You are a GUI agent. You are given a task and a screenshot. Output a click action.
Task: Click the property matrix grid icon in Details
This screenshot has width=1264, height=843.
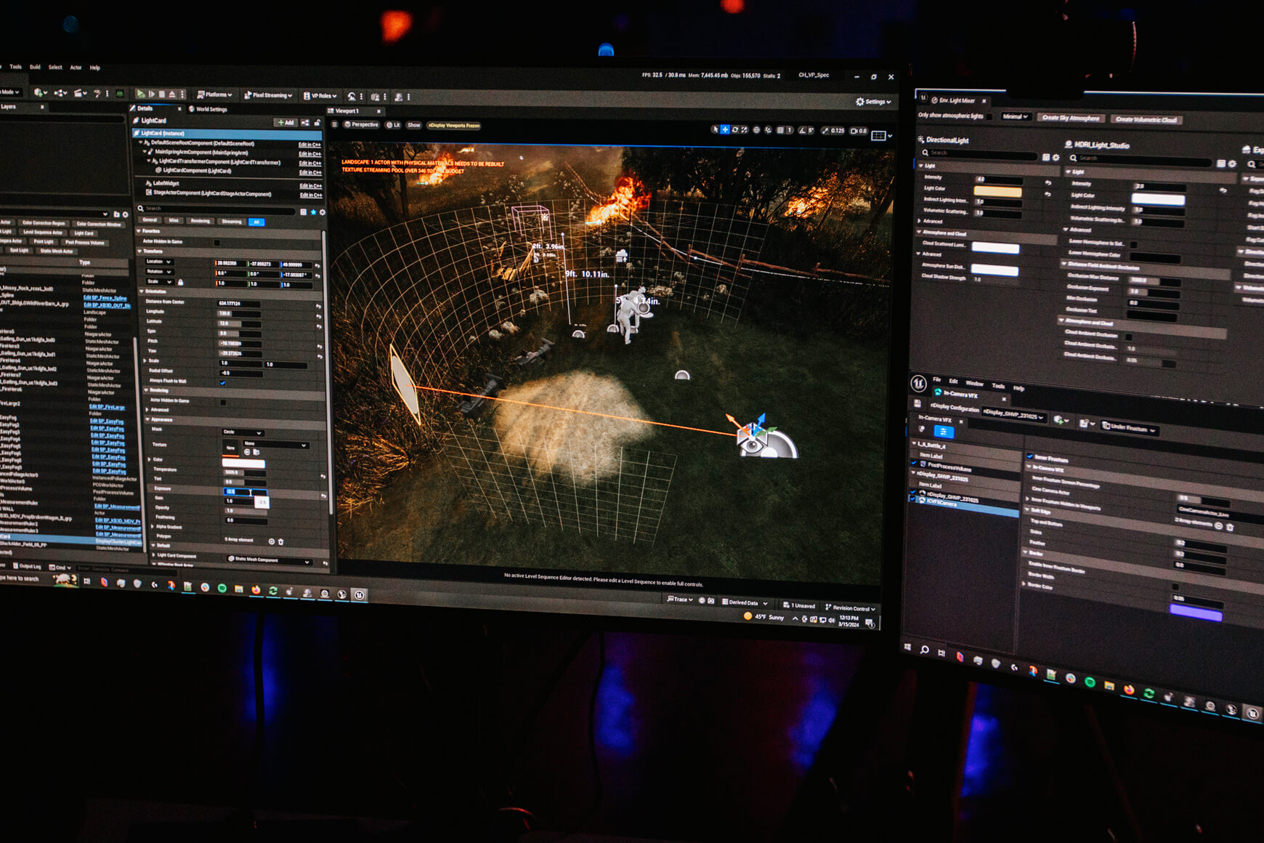303,212
